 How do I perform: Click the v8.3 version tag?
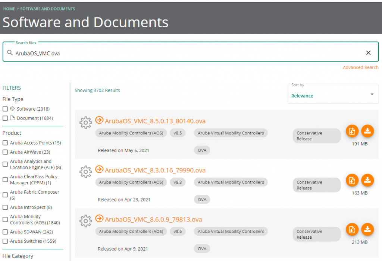[178, 182]
